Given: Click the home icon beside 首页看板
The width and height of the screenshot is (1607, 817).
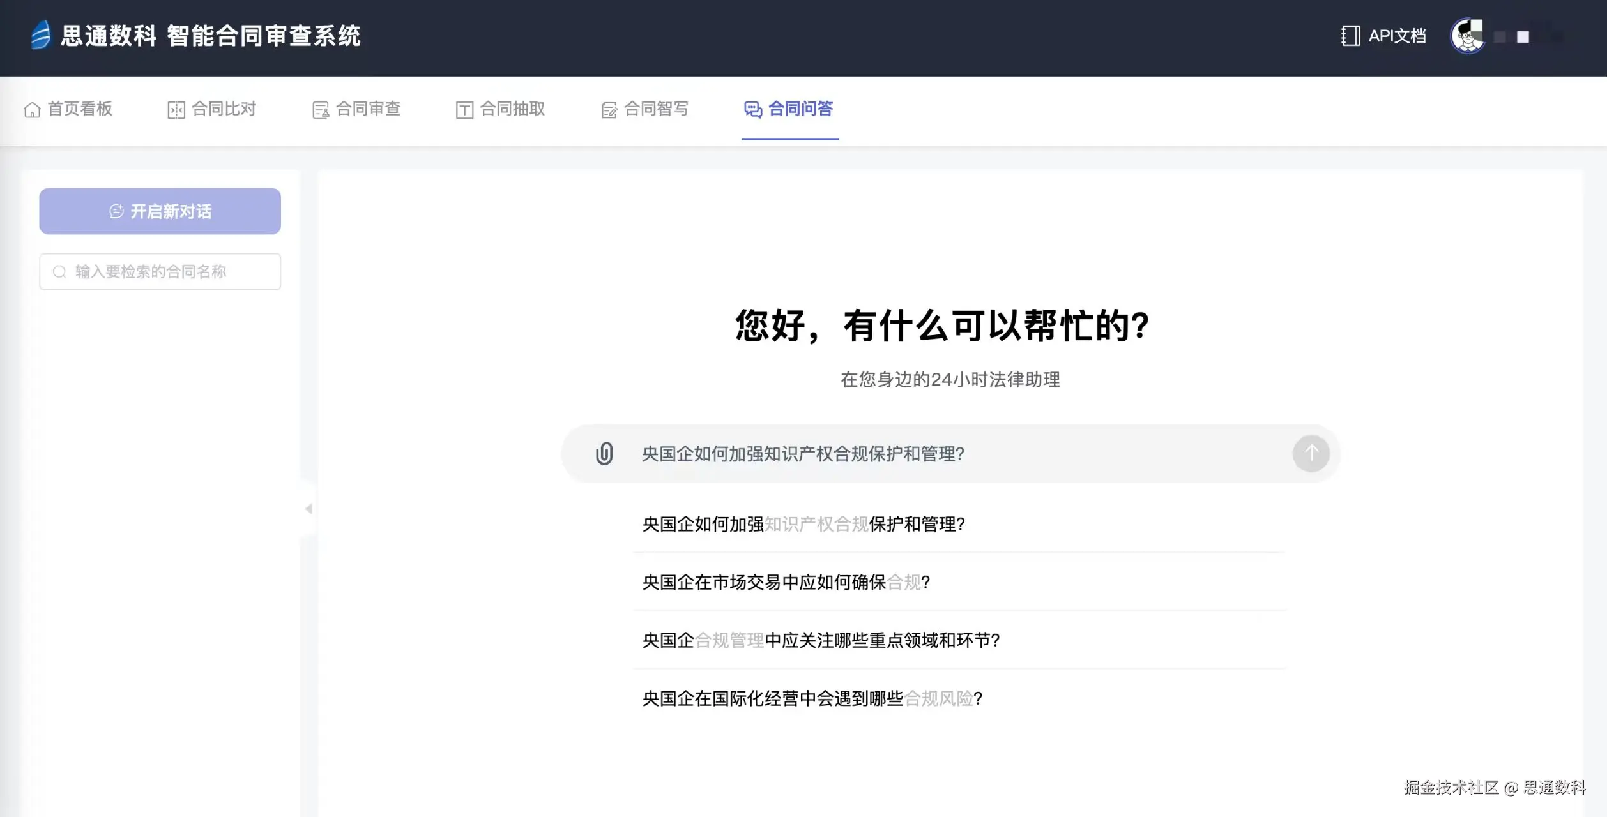Looking at the screenshot, I should (32, 110).
